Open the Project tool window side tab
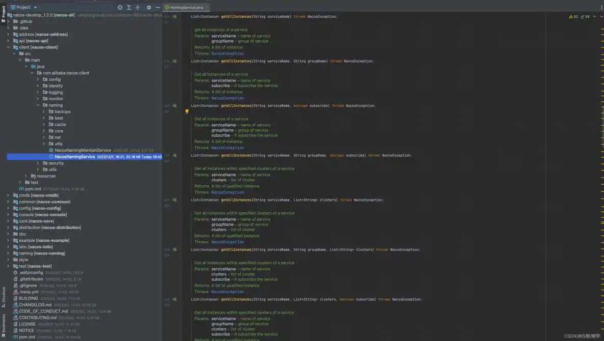Viewport: 604px width, 341px height. [4, 14]
